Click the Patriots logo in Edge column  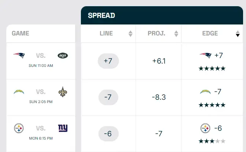click(x=205, y=56)
